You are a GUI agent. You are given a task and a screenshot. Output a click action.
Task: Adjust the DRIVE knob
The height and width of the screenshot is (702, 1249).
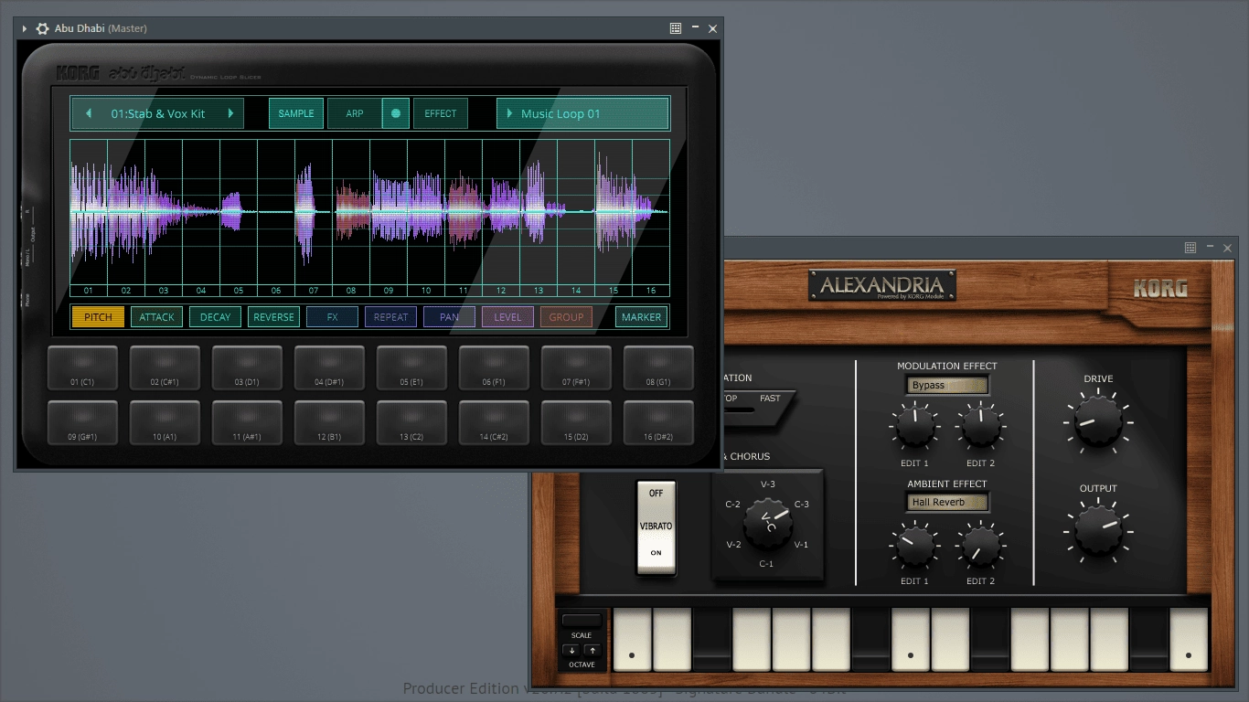click(x=1098, y=421)
